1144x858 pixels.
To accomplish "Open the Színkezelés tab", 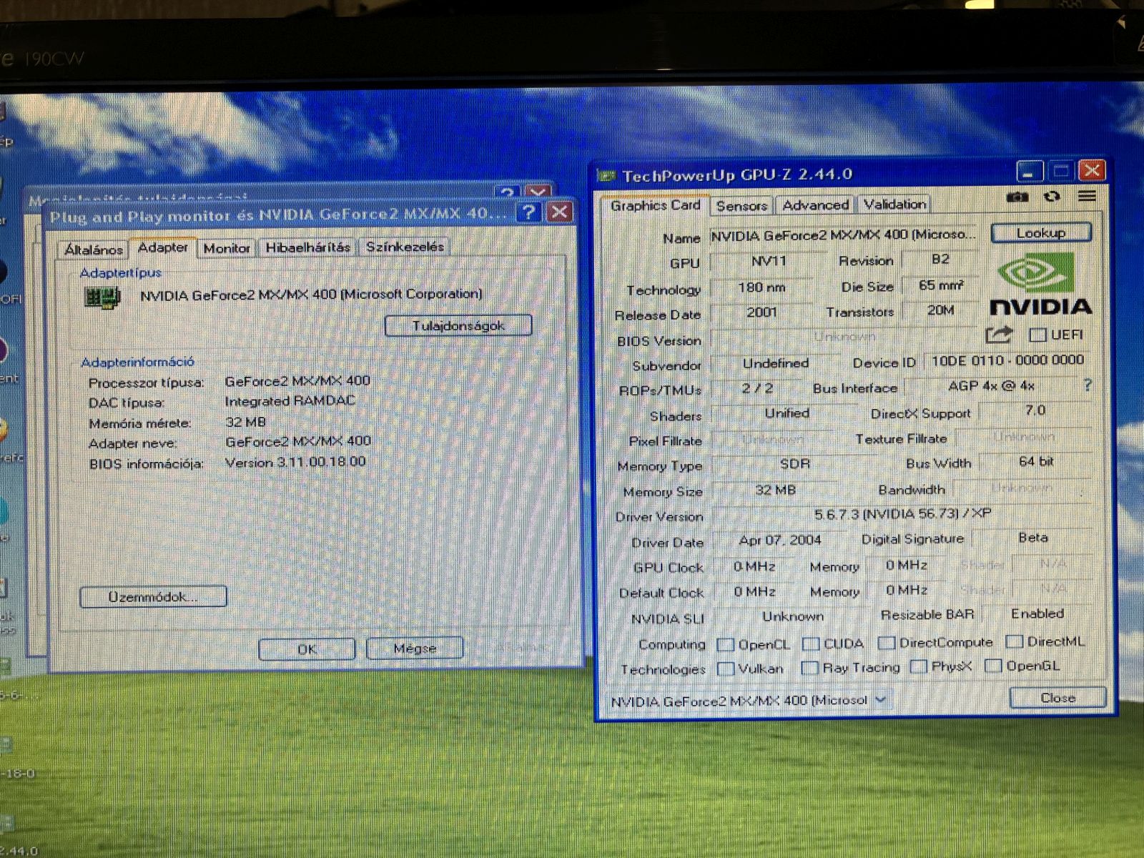I will pos(405,247).
